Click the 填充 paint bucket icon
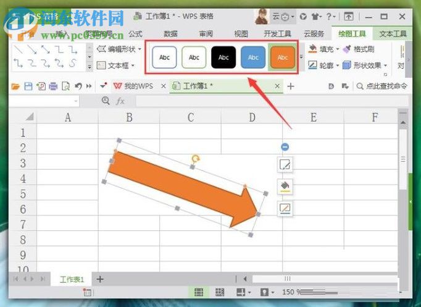Viewport: 421px width, 307px height. click(312, 49)
